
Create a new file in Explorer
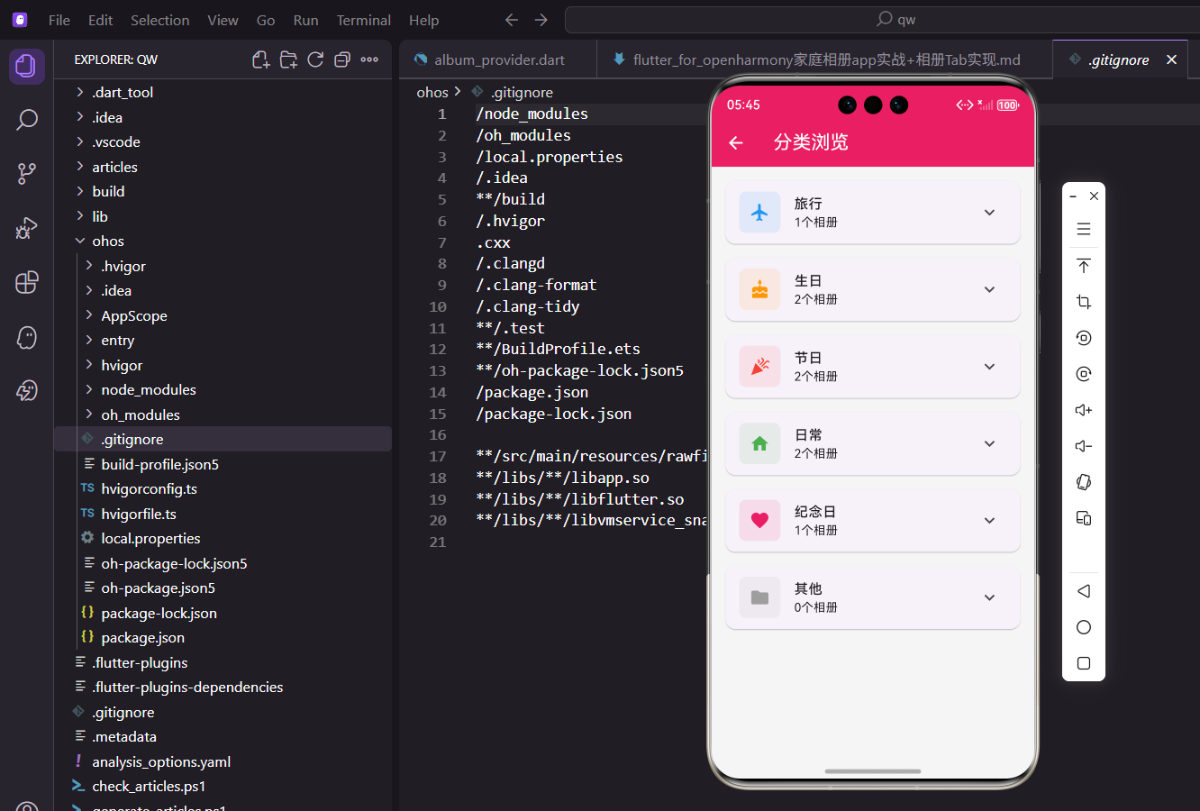click(260, 59)
